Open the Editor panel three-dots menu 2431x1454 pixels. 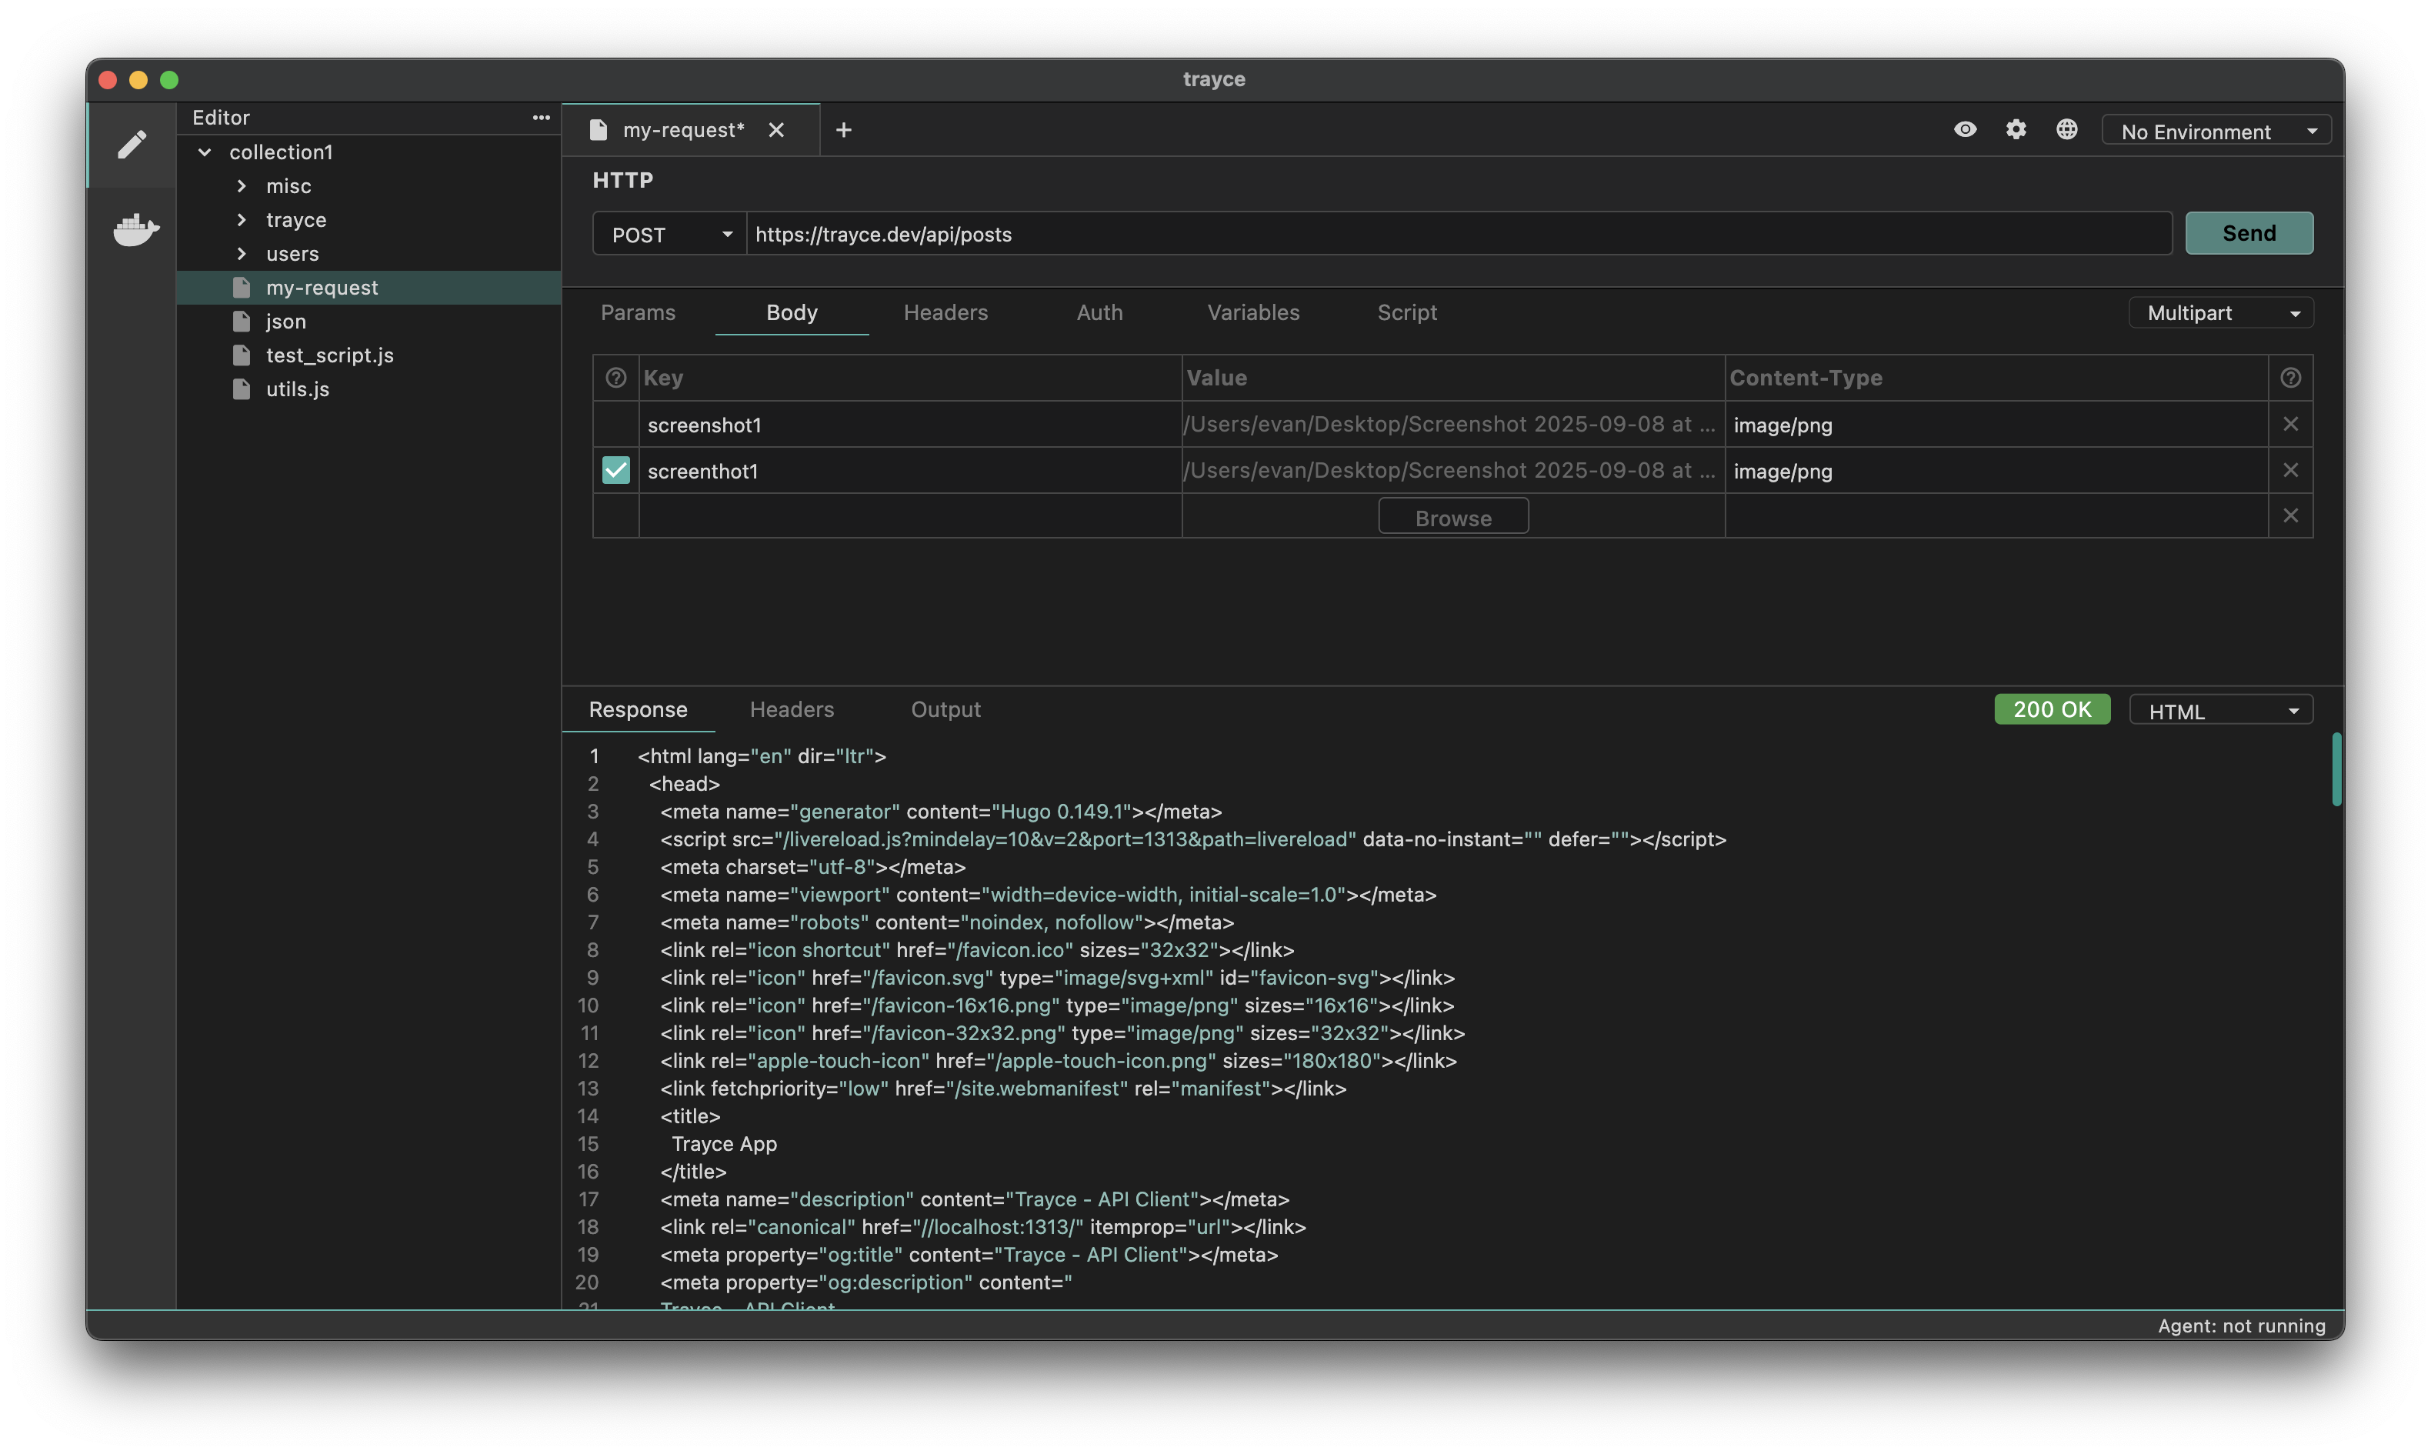tap(541, 118)
